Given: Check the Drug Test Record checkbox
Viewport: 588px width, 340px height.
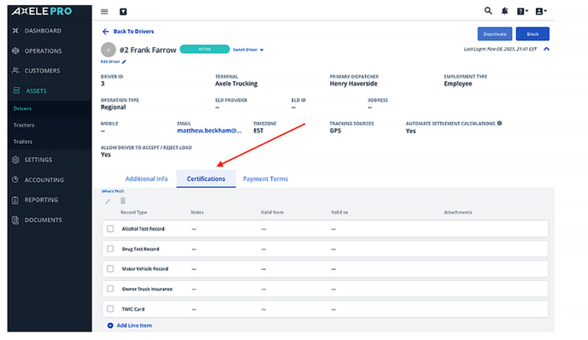Looking at the screenshot, I should (x=110, y=249).
